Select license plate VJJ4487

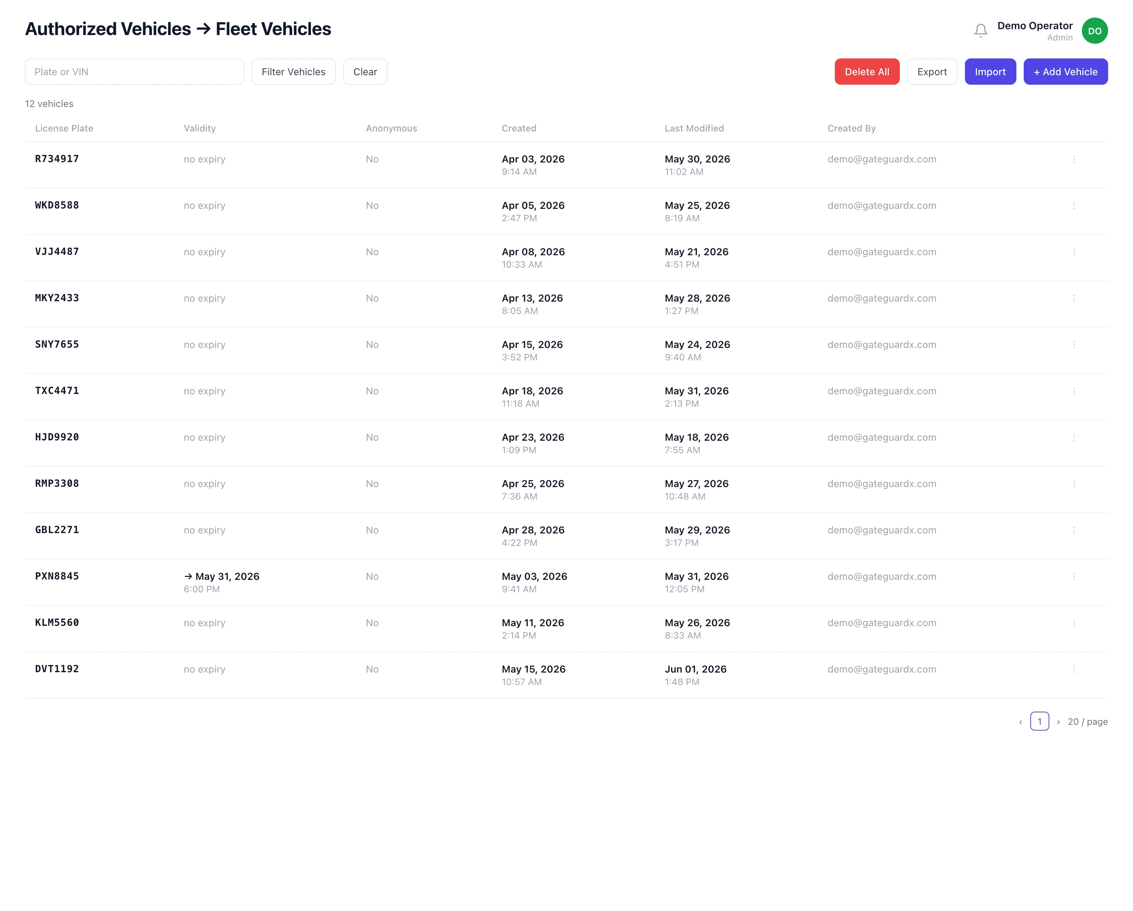pyautogui.click(x=57, y=252)
